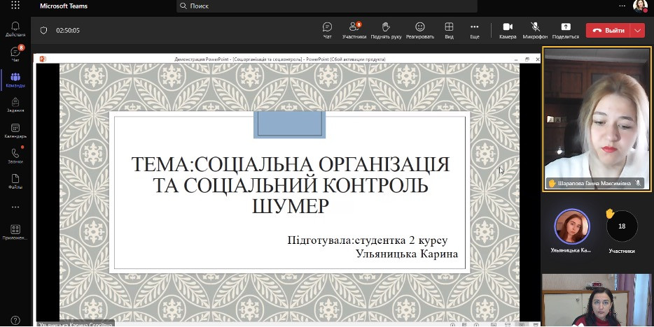Click the Поиск search field
The image size is (654, 327).
[x=327, y=6]
